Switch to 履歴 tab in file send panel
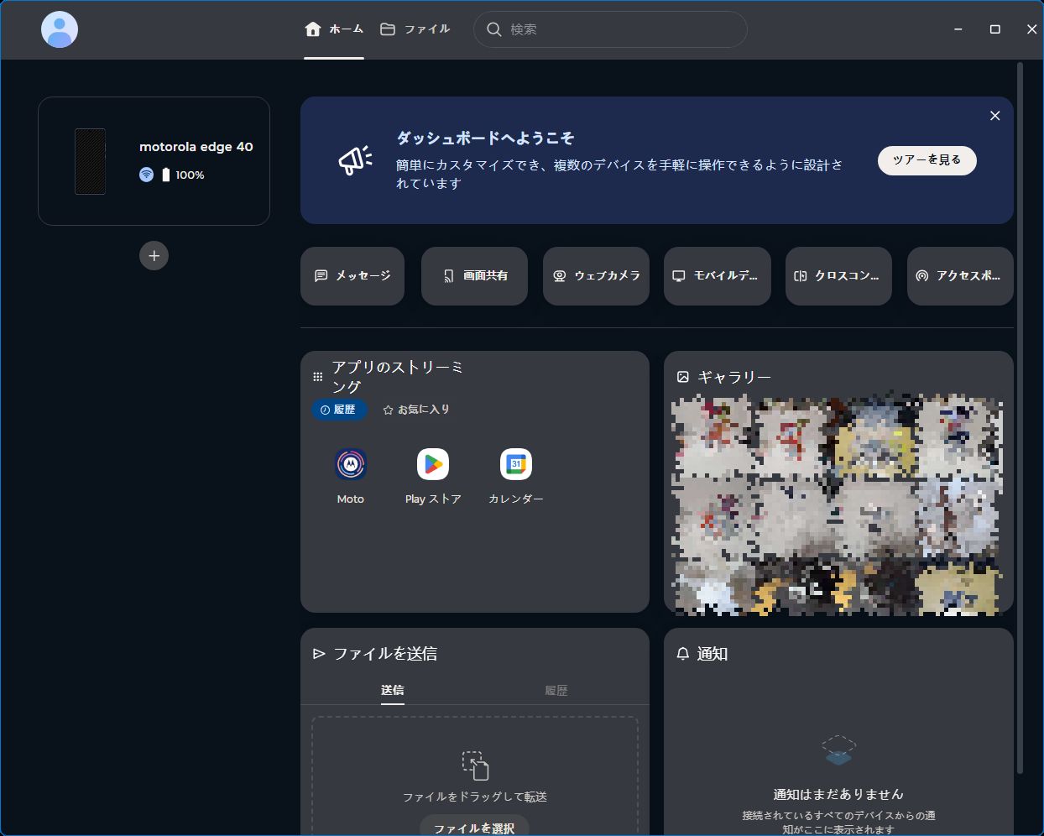 point(556,691)
